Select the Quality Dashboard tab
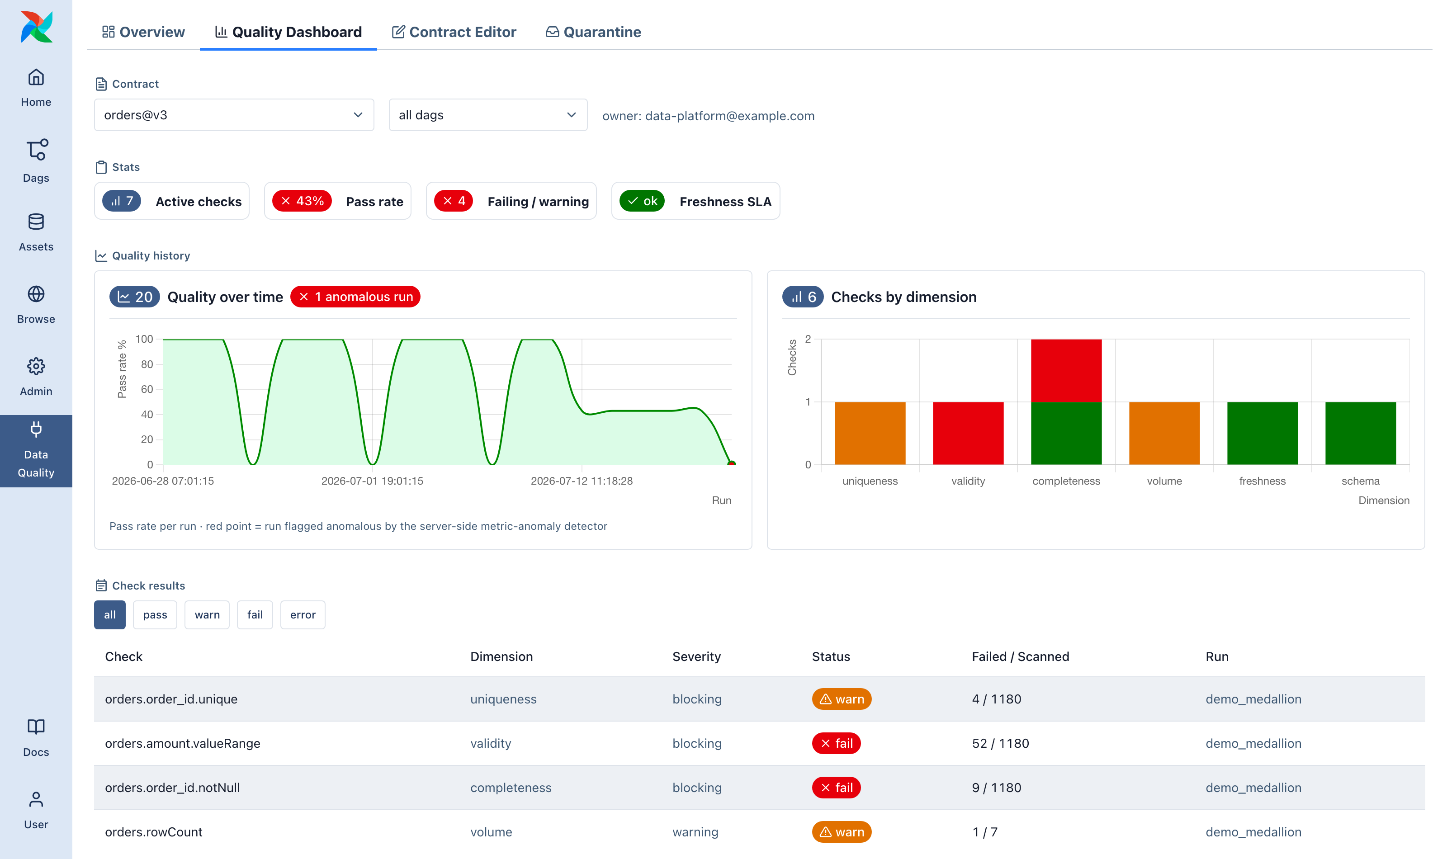This screenshot has width=1447, height=859. (x=288, y=32)
